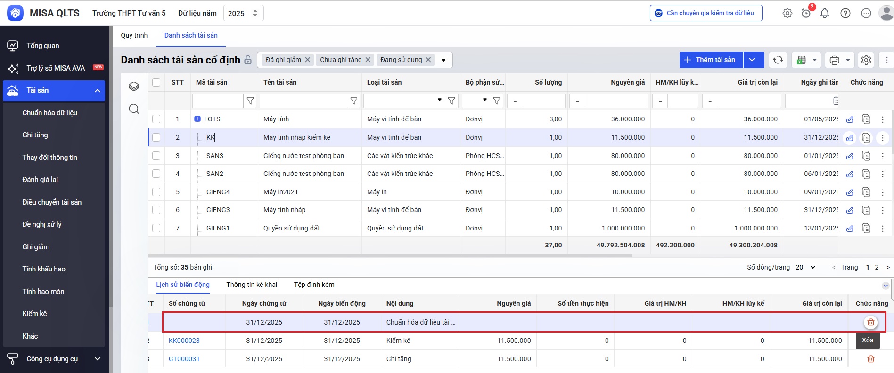The width and height of the screenshot is (894, 373).
Task: Click the help question mark icon
Action: pos(845,13)
